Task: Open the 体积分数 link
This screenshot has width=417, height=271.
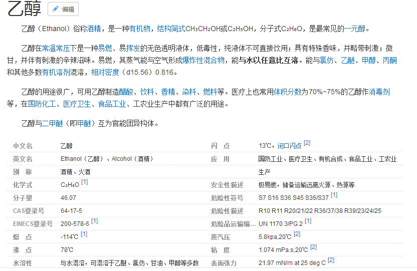Action: tap(287, 92)
